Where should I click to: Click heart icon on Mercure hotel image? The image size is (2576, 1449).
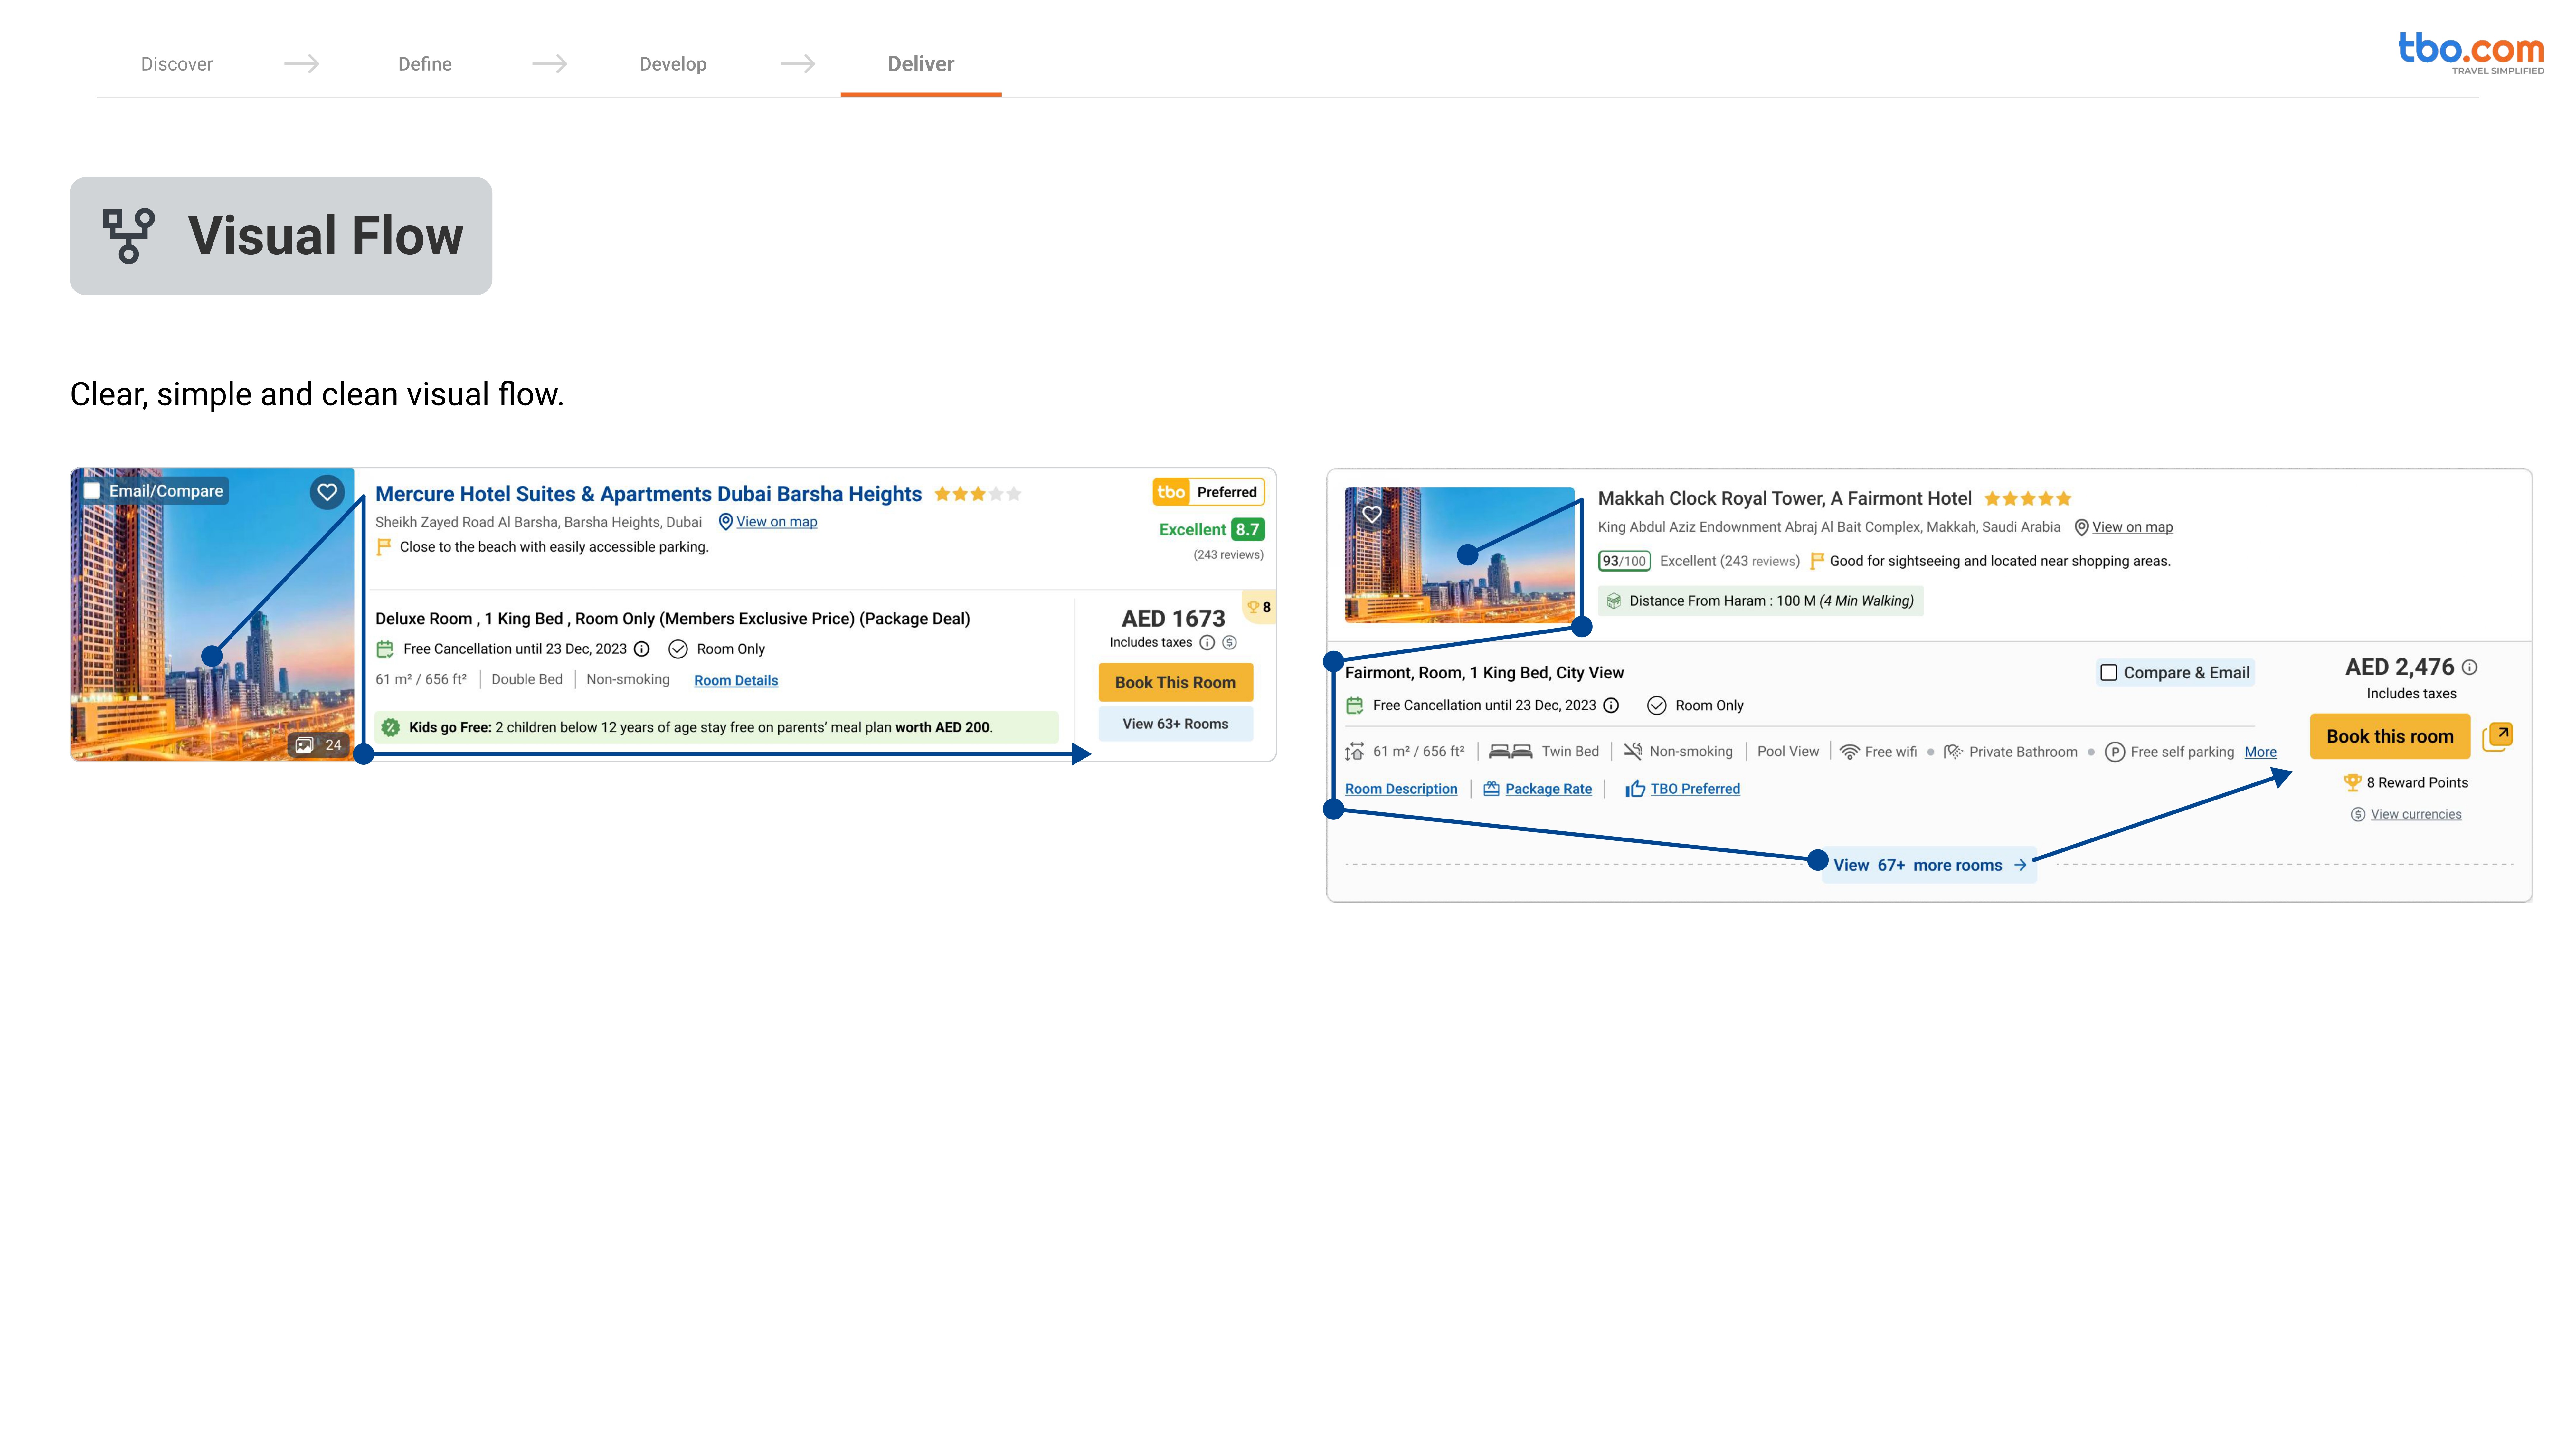coord(327,492)
